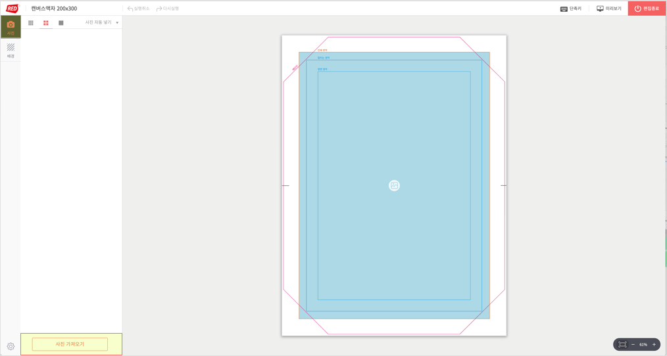
Task: Switch to single large thumbnail view
Action: [61, 23]
